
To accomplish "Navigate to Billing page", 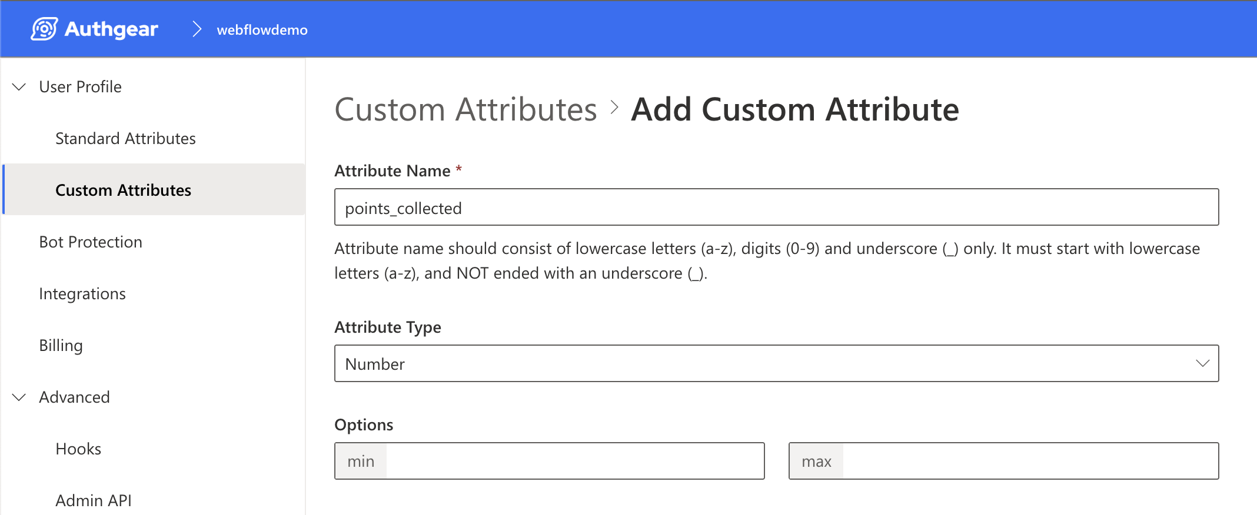I will pyautogui.click(x=61, y=346).
